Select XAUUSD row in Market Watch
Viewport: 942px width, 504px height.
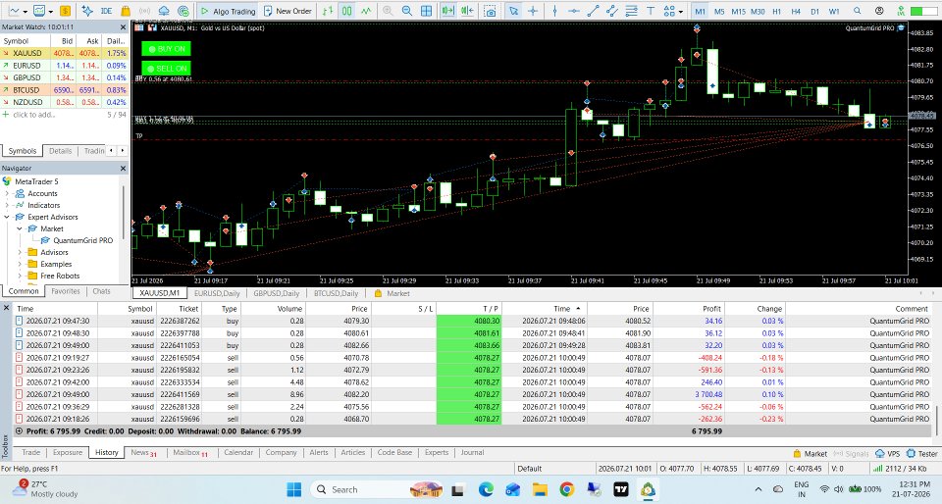(x=65, y=53)
